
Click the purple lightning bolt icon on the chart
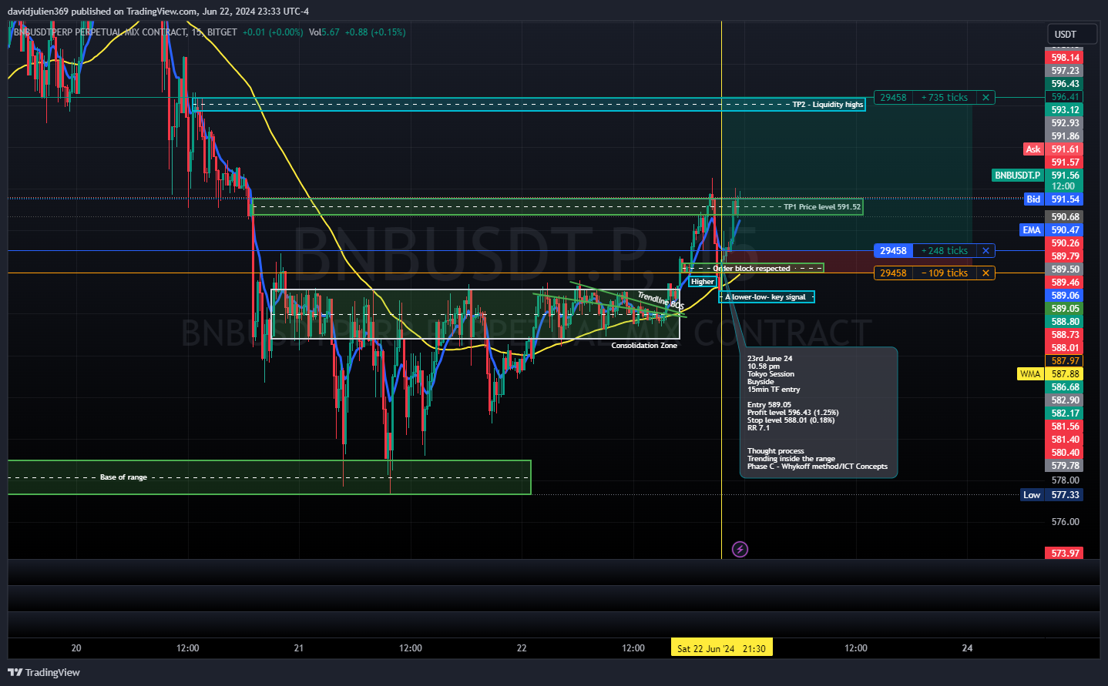click(740, 549)
